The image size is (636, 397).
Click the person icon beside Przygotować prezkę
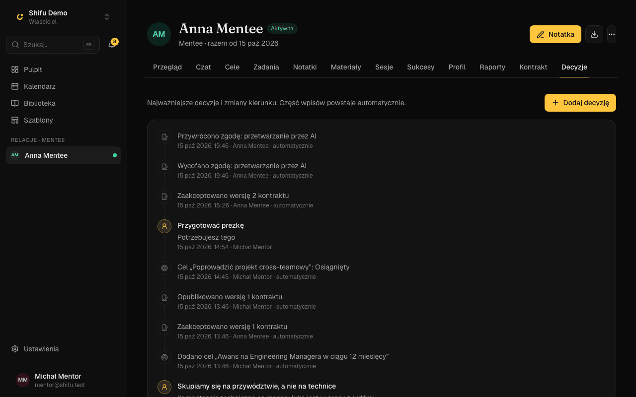(164, 226)
